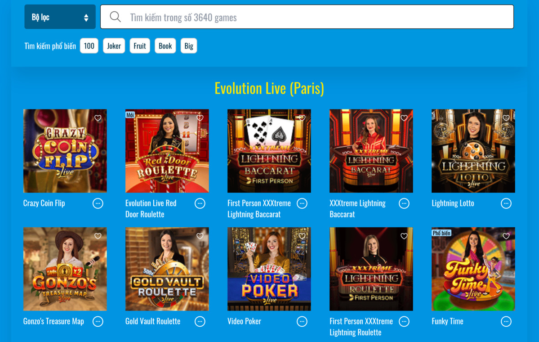Open the options menu for Lightning Lotto
This screenshot has width=539, height=342.
click(506, 203)
